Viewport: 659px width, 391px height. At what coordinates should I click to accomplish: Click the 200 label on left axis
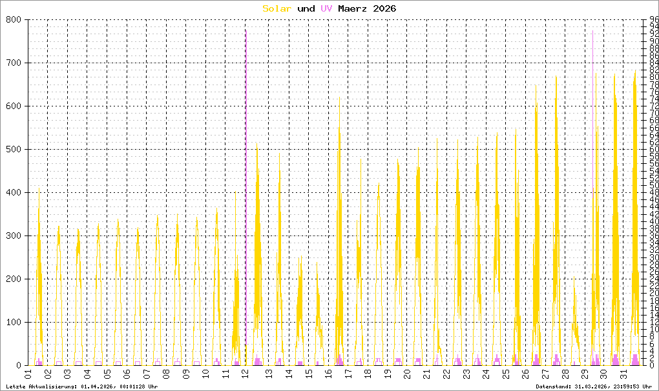(14, 279)
